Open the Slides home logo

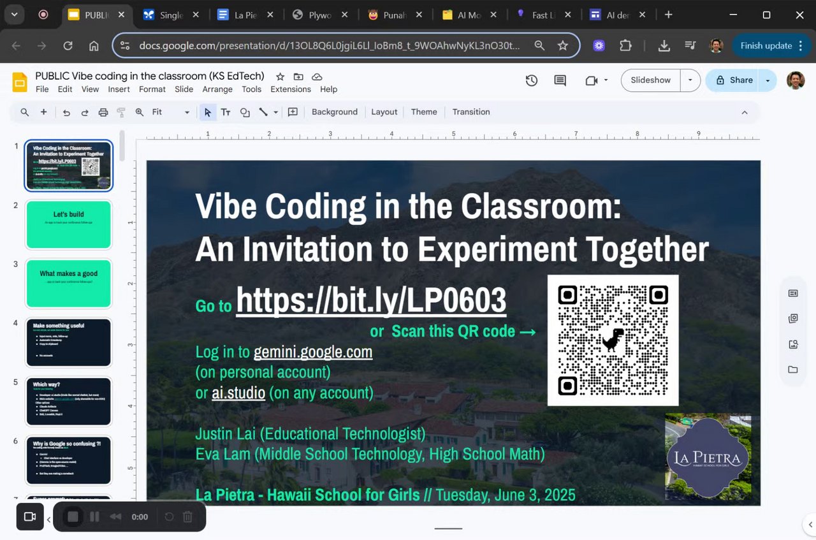20,82
